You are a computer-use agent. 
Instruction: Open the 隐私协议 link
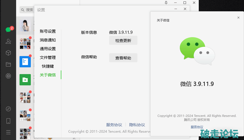(137, 125)
